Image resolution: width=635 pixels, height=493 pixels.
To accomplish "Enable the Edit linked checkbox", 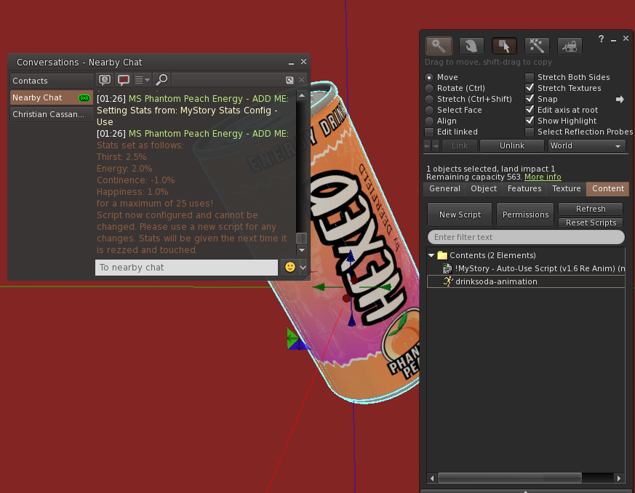I will [429, 132].
